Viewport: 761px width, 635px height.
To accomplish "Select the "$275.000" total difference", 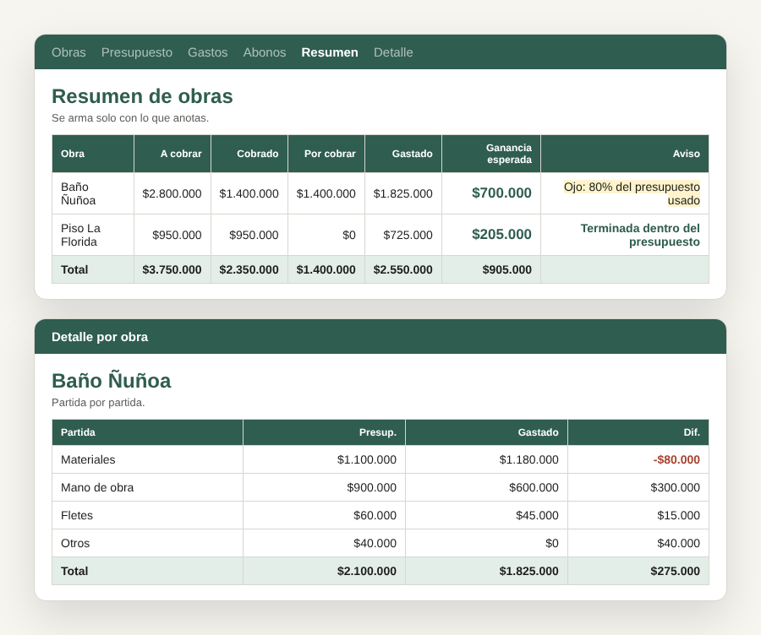I will point(675,571).
